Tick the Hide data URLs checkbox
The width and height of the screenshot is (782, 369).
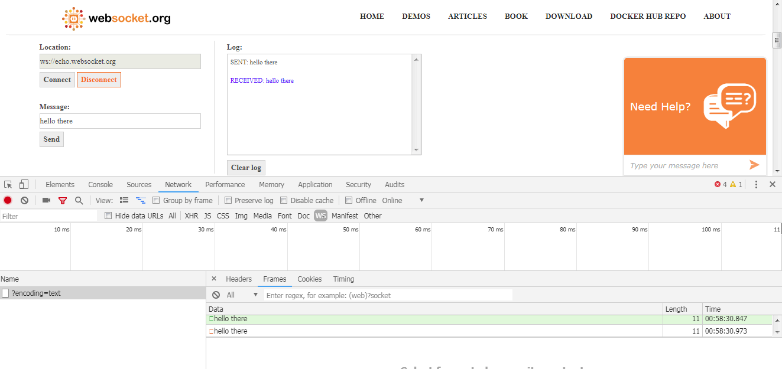click(108, 216)
